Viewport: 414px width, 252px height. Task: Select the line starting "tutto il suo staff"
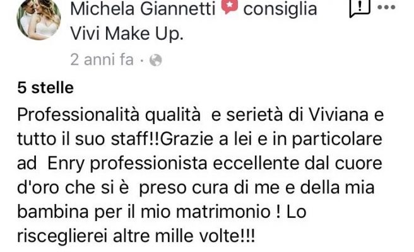coord(200,139)
